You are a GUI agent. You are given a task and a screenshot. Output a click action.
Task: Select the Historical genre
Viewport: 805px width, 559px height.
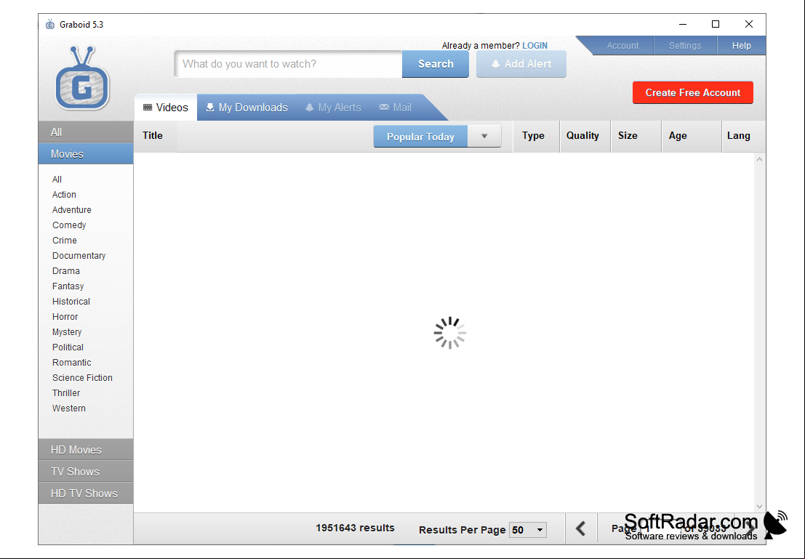coord(71,302)
